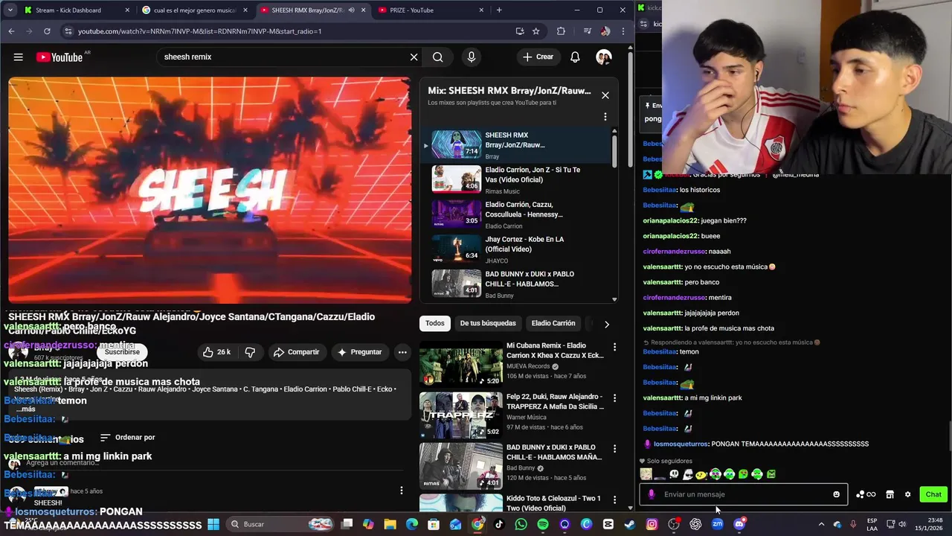Open the volume control in system tray

[902, 524]
